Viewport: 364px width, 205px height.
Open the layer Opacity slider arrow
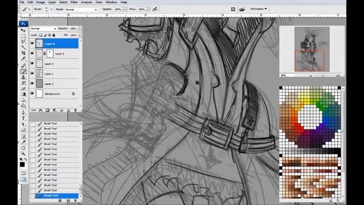tap(80, 28)
